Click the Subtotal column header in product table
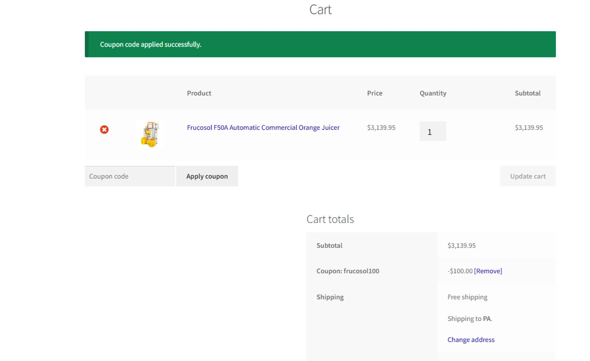 (x=528, y=93)
